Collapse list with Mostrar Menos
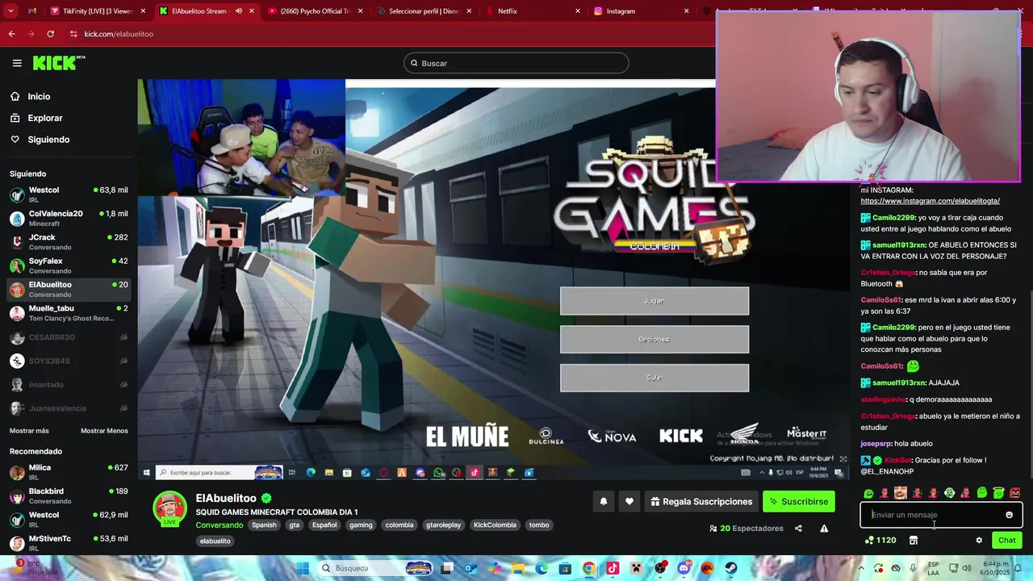 point(104,431)
